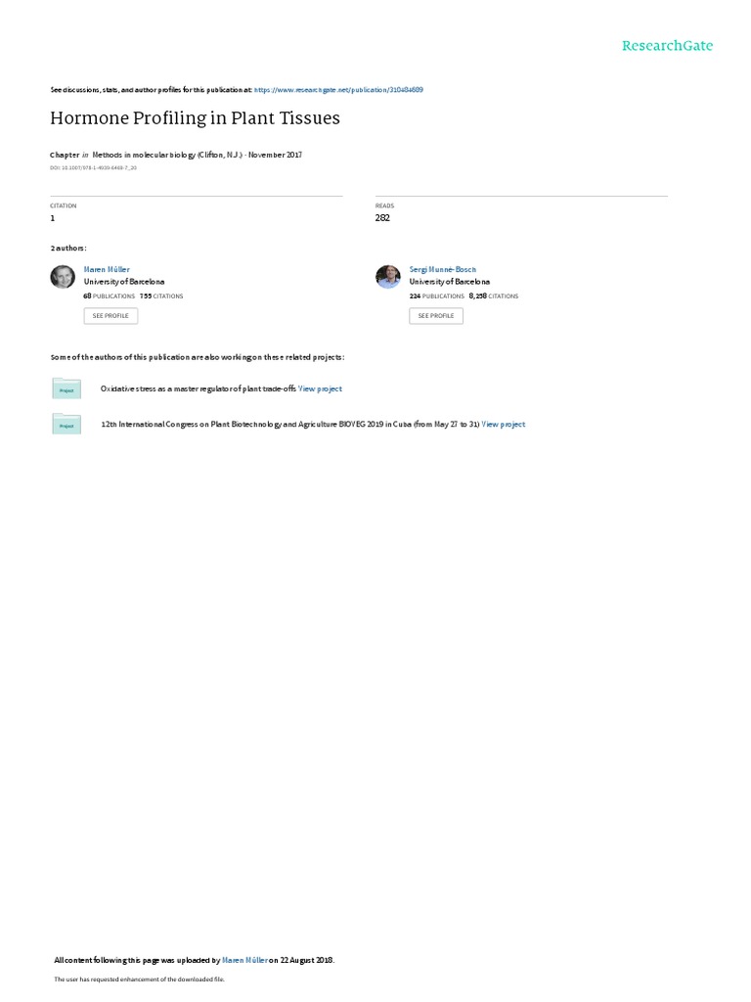Viewport: 751px width, 1002px height.
Task: Click the Hormone Profiling in Plant Tissues title
Action: (195, 118)
